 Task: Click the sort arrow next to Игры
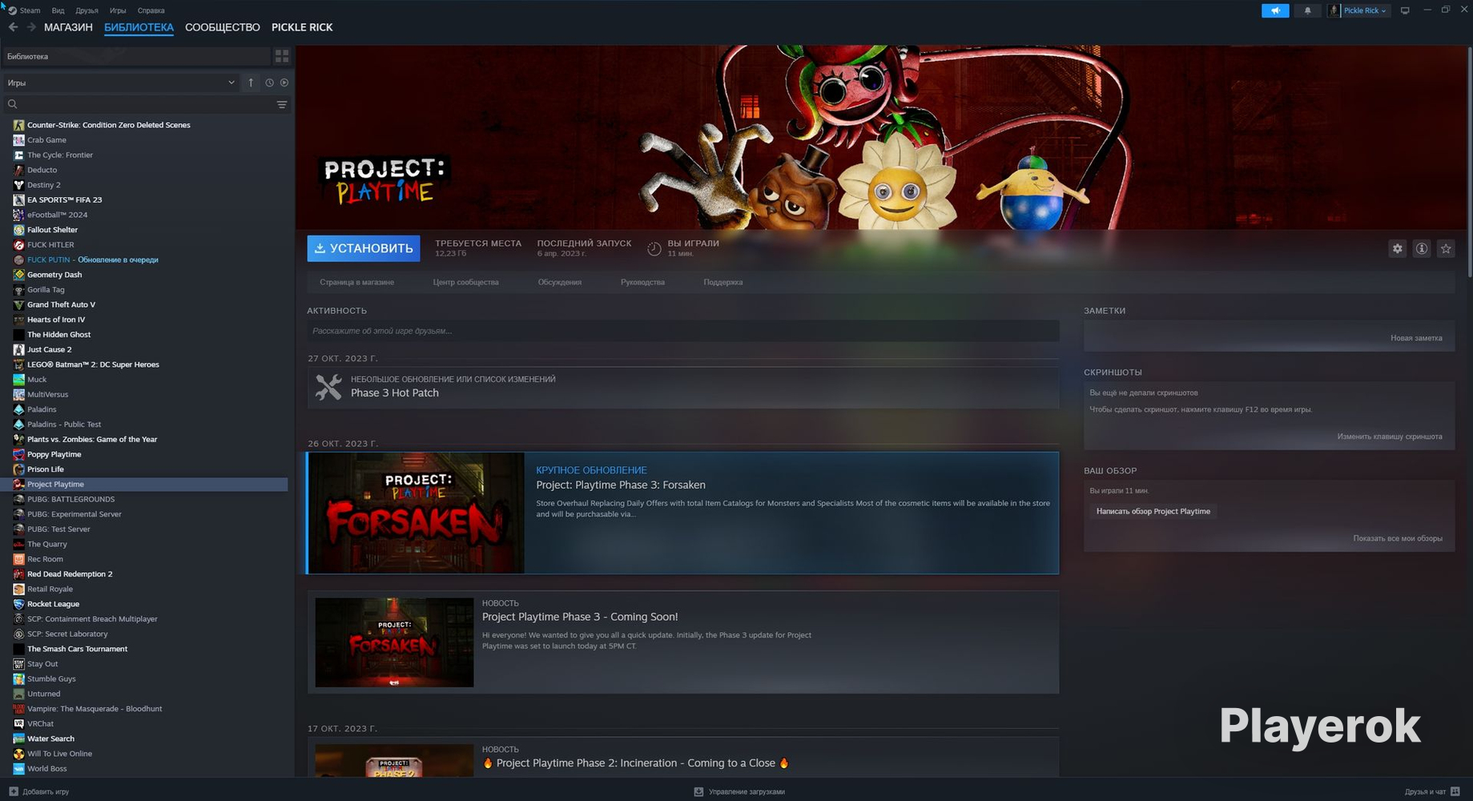point(251,83)
